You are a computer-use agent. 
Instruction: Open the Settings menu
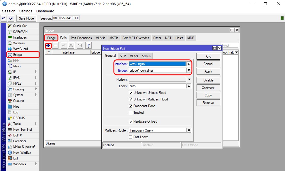26,11
